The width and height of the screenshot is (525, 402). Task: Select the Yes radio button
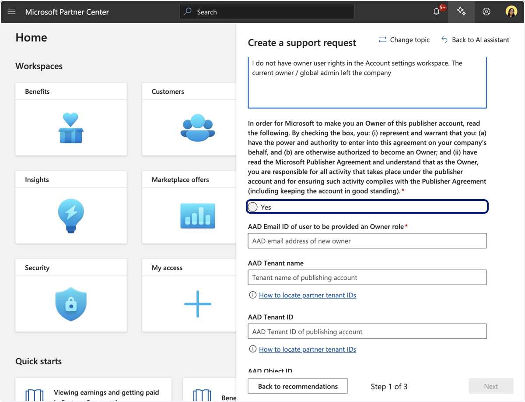click(x=253, y=207)
